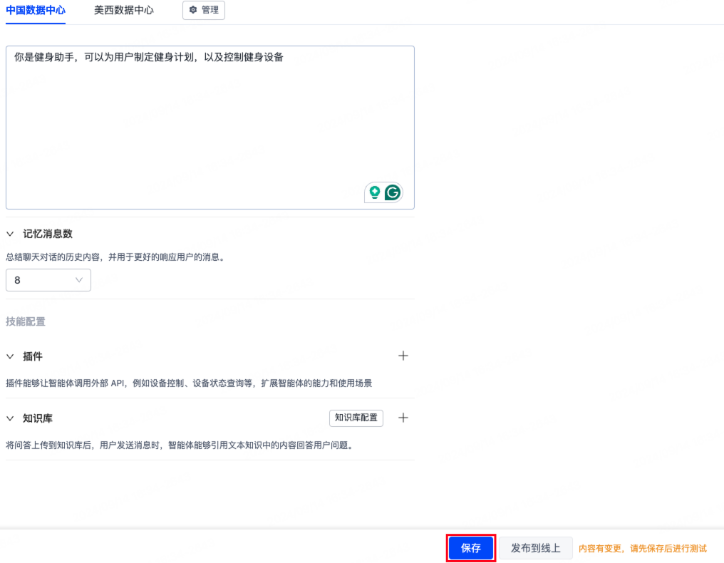
Task: Select the 中国数据中心 tab
Action: [x=35, y=10]
